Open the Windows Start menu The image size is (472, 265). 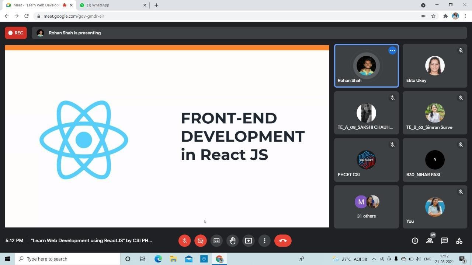7,259
